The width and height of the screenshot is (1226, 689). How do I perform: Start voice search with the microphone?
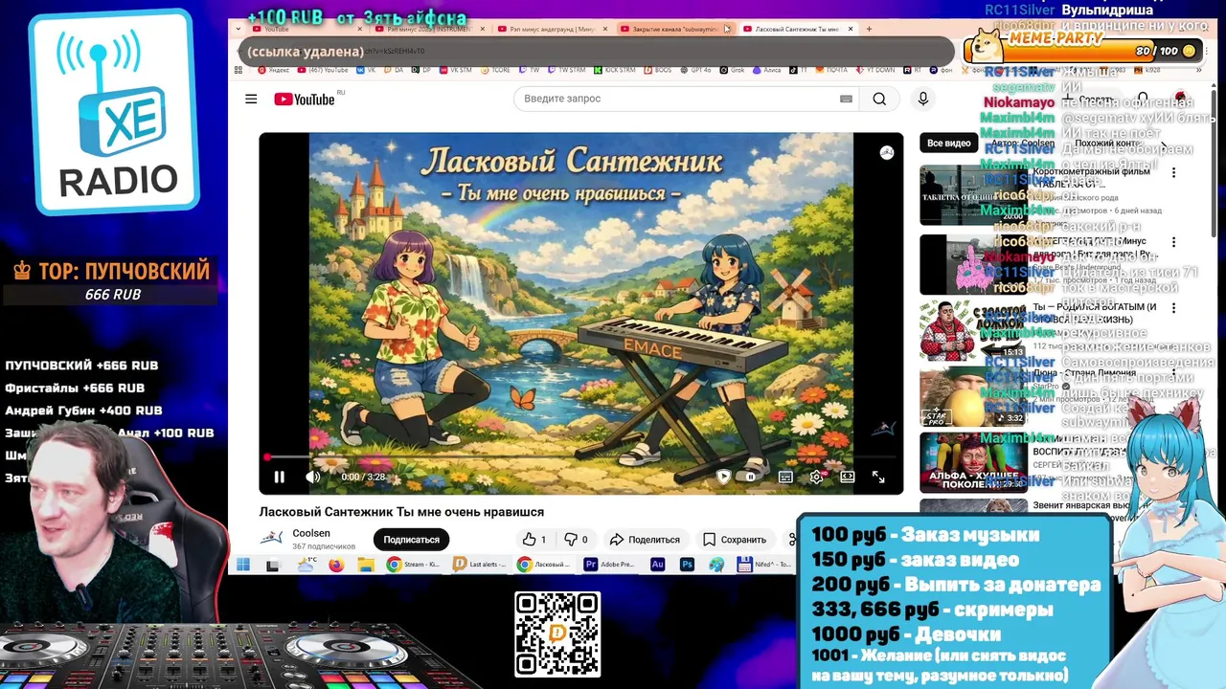pyautogui.click(x=923, y=99)
